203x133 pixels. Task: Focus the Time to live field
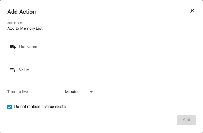(x=35, y=92)
